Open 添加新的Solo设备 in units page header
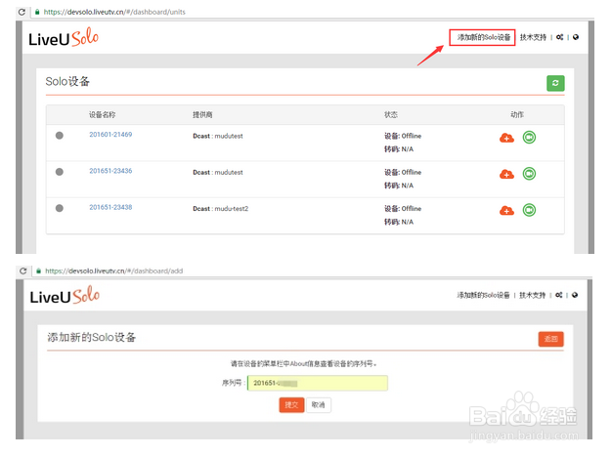This screenshot has width=612, height=457. click(484, 37)
